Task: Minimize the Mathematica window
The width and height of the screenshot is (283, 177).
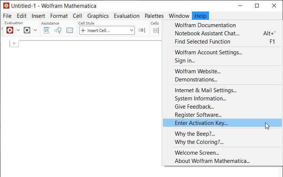Action: (240, 6)
